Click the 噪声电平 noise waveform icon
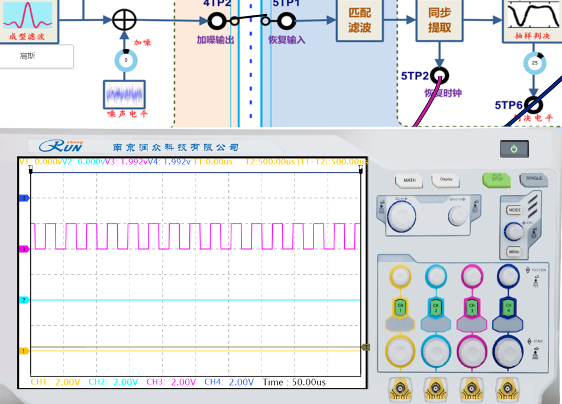 pyautogui.click(x=125, y=94)
